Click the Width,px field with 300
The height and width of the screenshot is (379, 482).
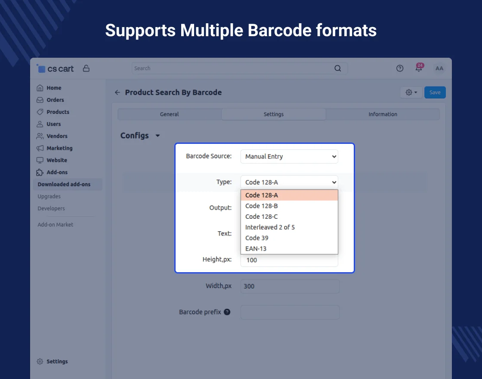[290, 286]
